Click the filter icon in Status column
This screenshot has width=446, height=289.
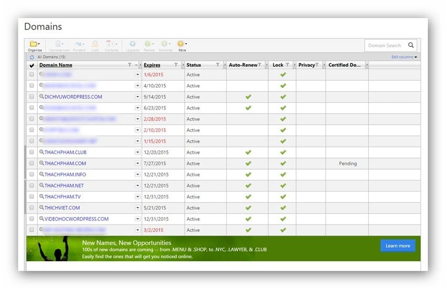(218, 65)
